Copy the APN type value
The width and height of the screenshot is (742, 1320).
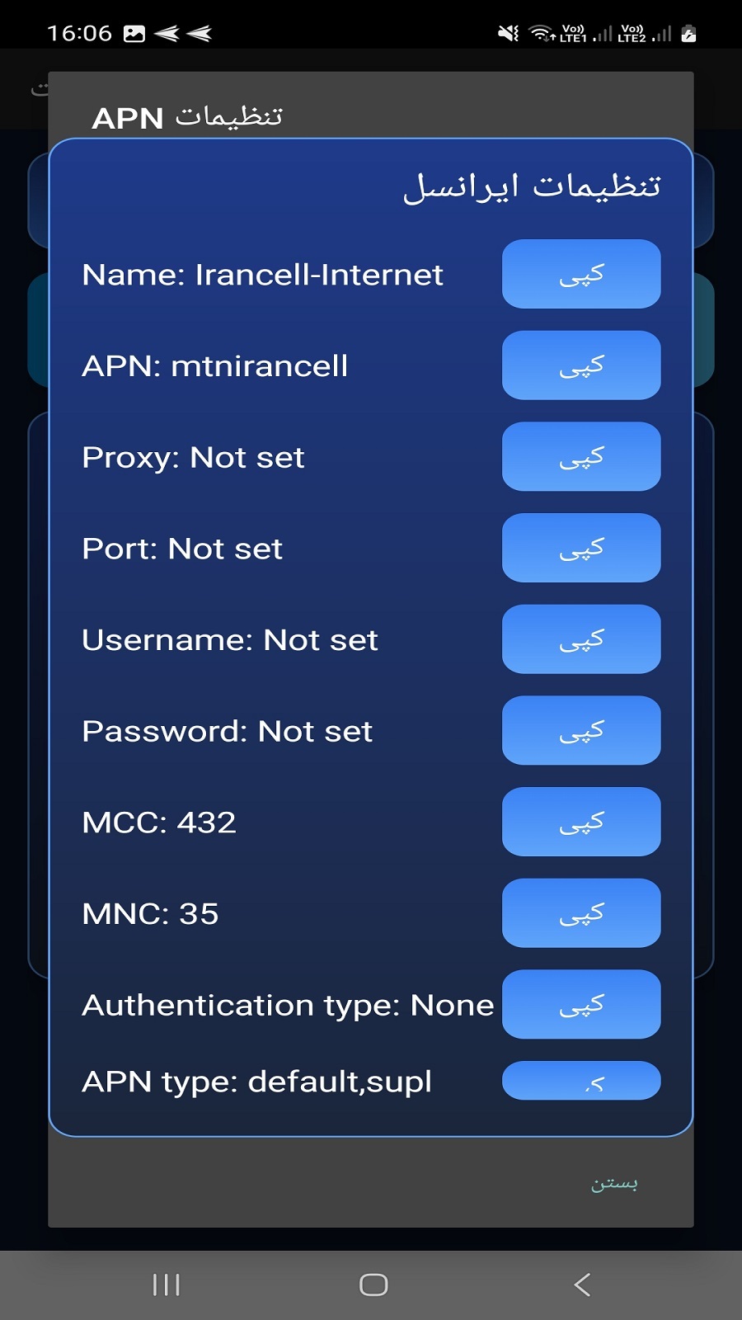click(x=581, y=1081)
